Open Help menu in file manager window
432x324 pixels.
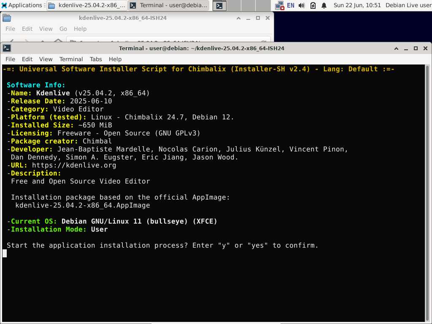[x=80, y=29]
